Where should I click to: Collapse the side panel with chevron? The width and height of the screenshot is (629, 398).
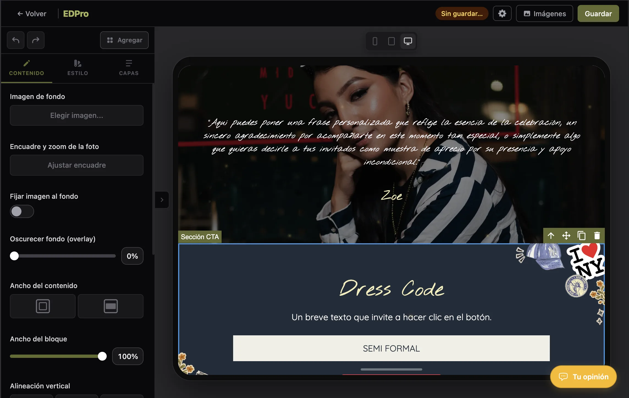pyautogui.click(x=162, y=200)
